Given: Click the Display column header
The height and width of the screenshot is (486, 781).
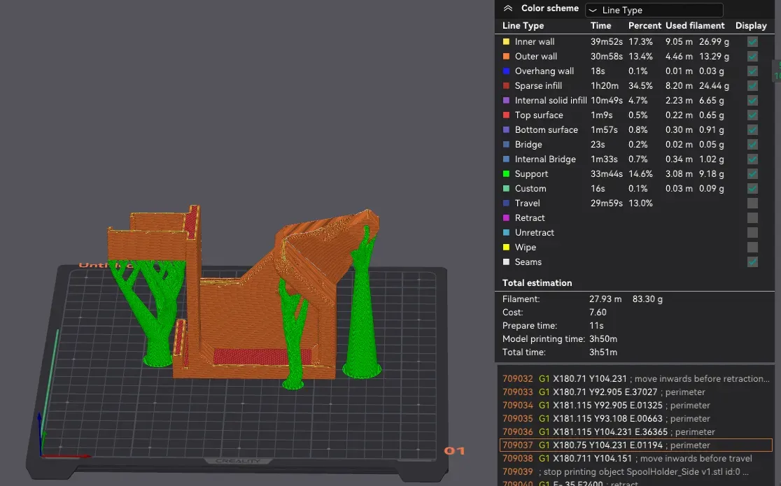Looking at the screenshot, I should coord(751,26).
